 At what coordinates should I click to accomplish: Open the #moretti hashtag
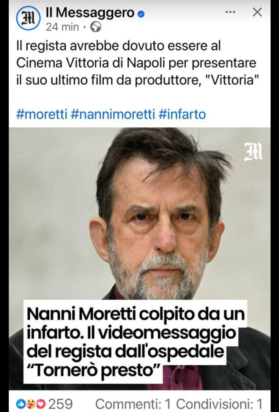[42, 114]
